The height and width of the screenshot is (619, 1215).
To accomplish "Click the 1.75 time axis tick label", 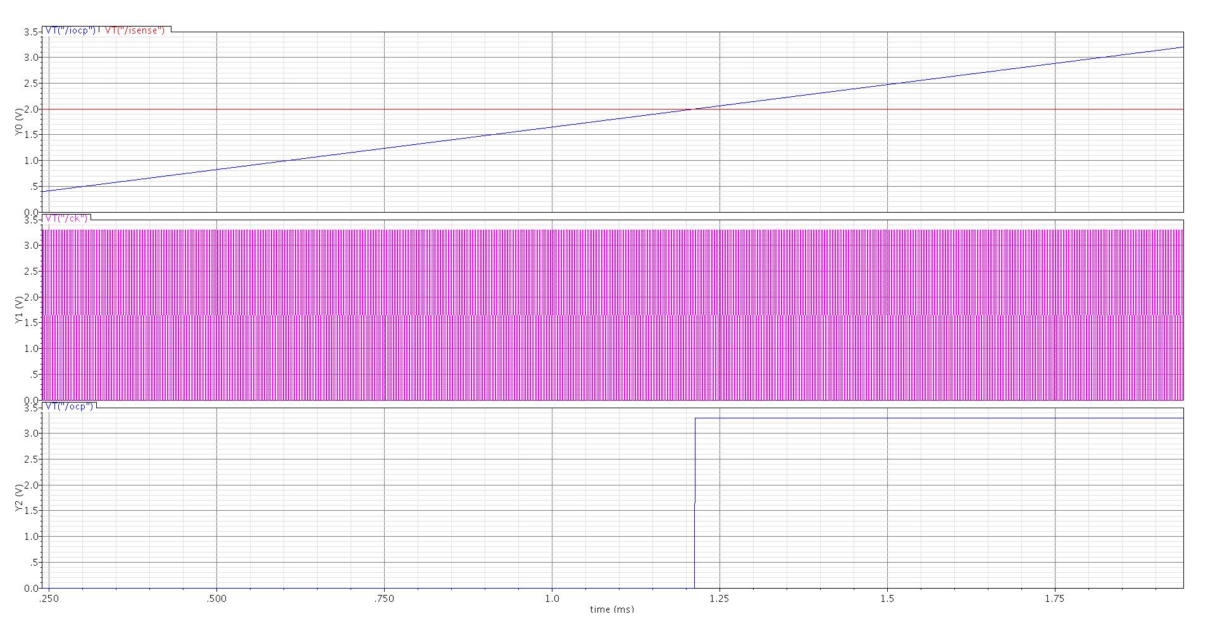I will pyautogui.click(x=1055, y=598).
